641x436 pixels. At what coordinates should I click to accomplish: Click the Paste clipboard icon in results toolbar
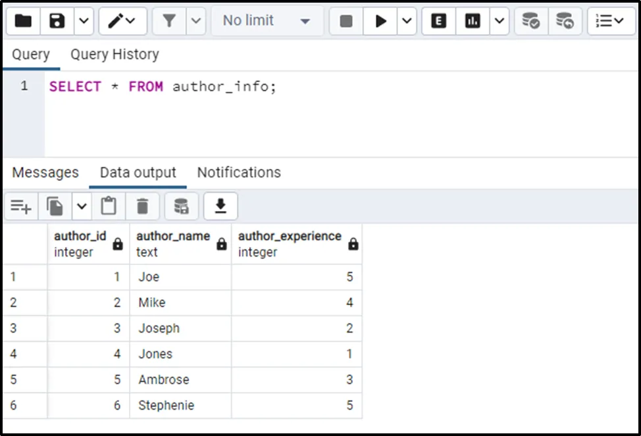pos(109,207)
